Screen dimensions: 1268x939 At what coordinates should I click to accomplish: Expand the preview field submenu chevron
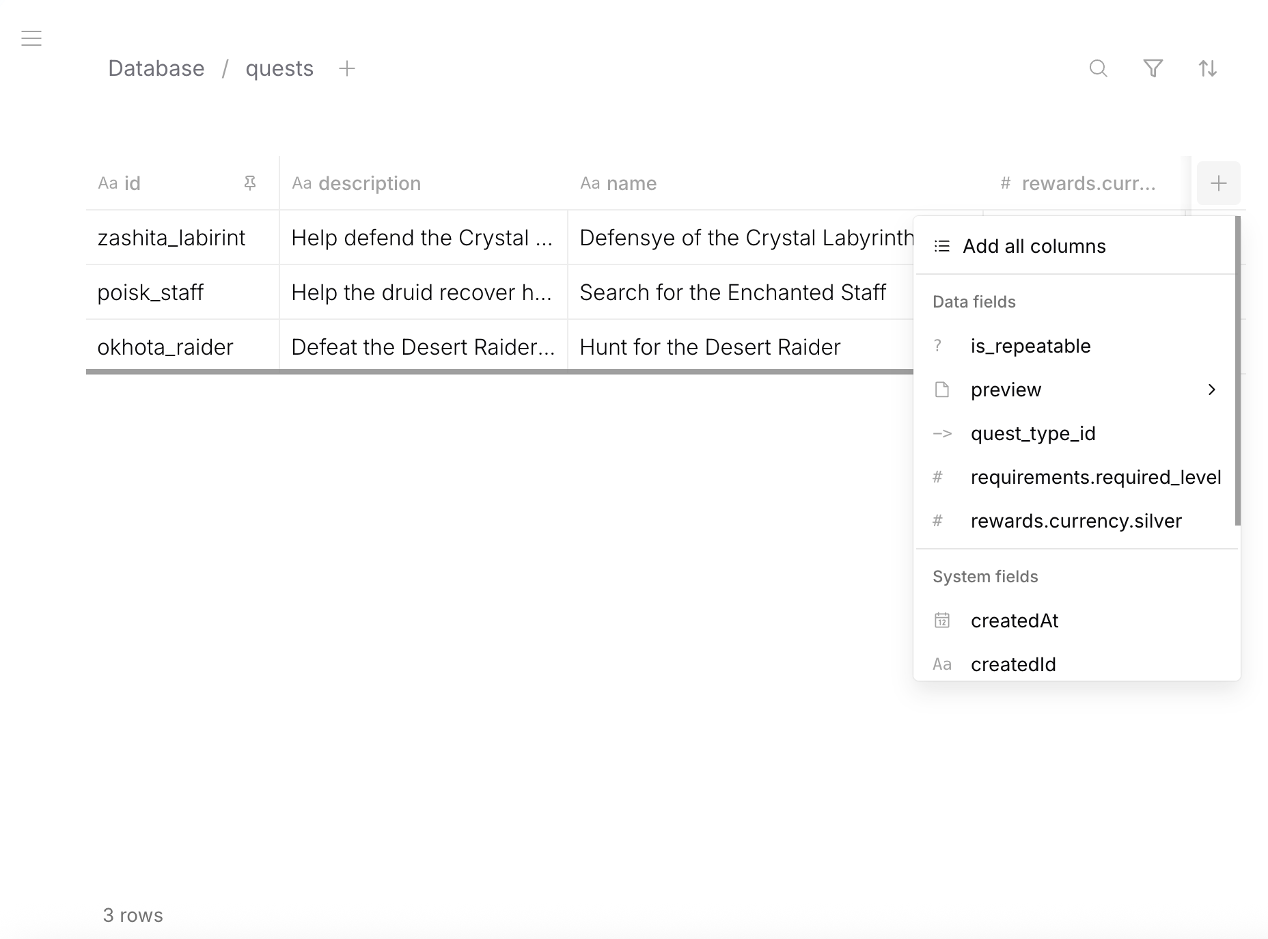point(1213,390)
